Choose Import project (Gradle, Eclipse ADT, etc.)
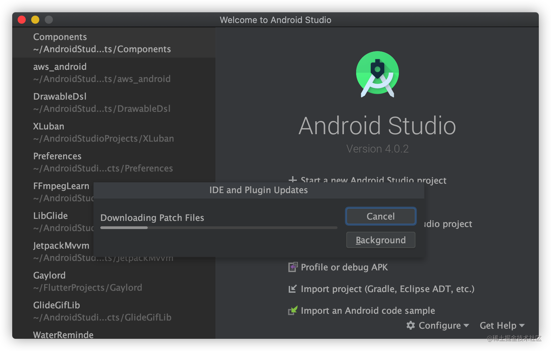 click(388, 289)
